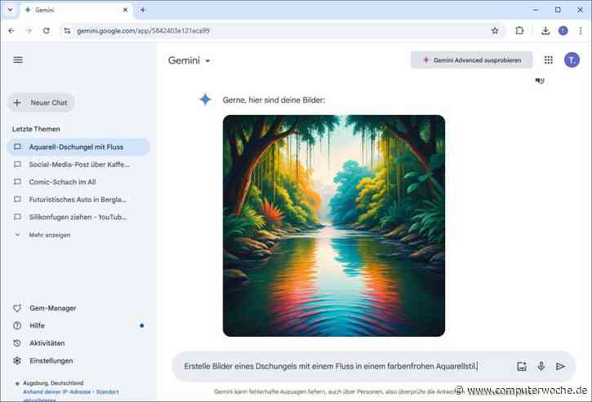The height and width of the screenshot is (402, 592).
Task: Open the generated jungle river image
Action: 334,226
